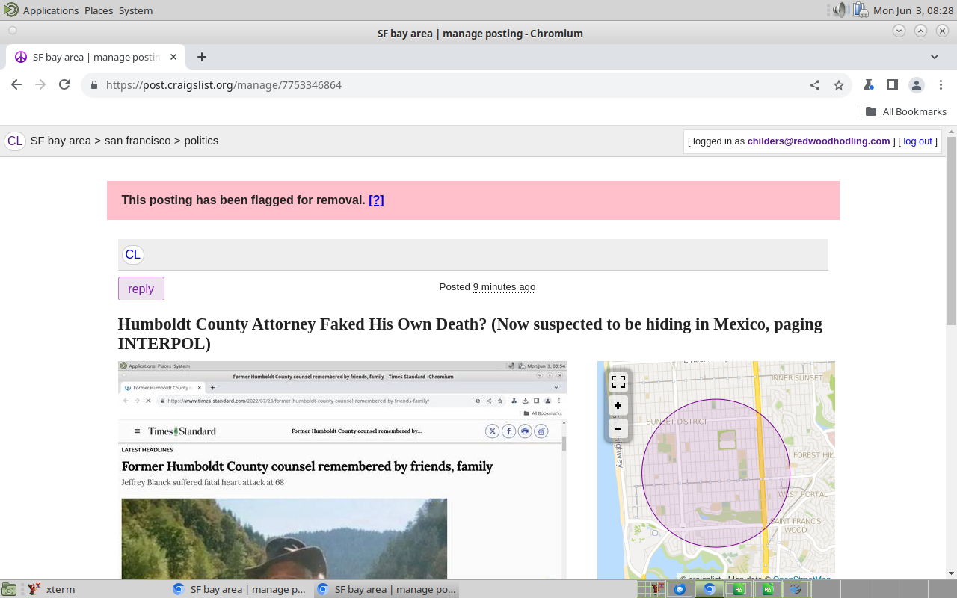Open first LibreOffice Calc panel icon
Screen dimensions: 957x598
click(x=739, y=589)
